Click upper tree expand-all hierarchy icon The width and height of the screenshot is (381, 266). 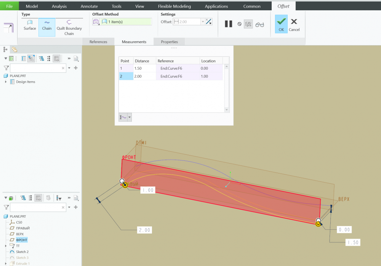pos(42,58)
